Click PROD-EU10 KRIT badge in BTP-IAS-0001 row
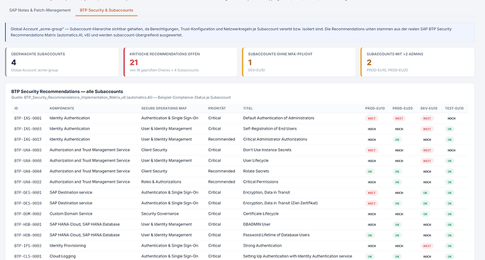This screenshot has width=485, height=260. coord(372,119)
